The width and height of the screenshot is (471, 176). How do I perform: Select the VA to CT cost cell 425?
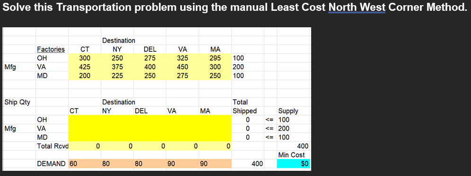tap(85, 67)
